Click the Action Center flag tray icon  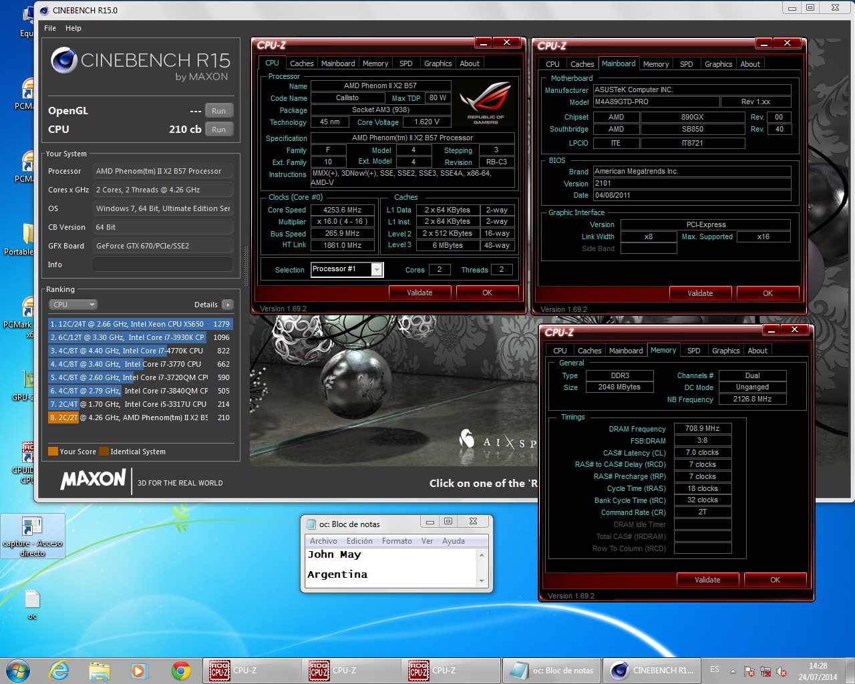click(749, 671)
